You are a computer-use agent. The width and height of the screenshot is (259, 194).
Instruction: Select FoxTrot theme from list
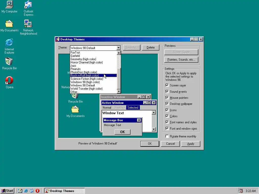pos(93,53)
